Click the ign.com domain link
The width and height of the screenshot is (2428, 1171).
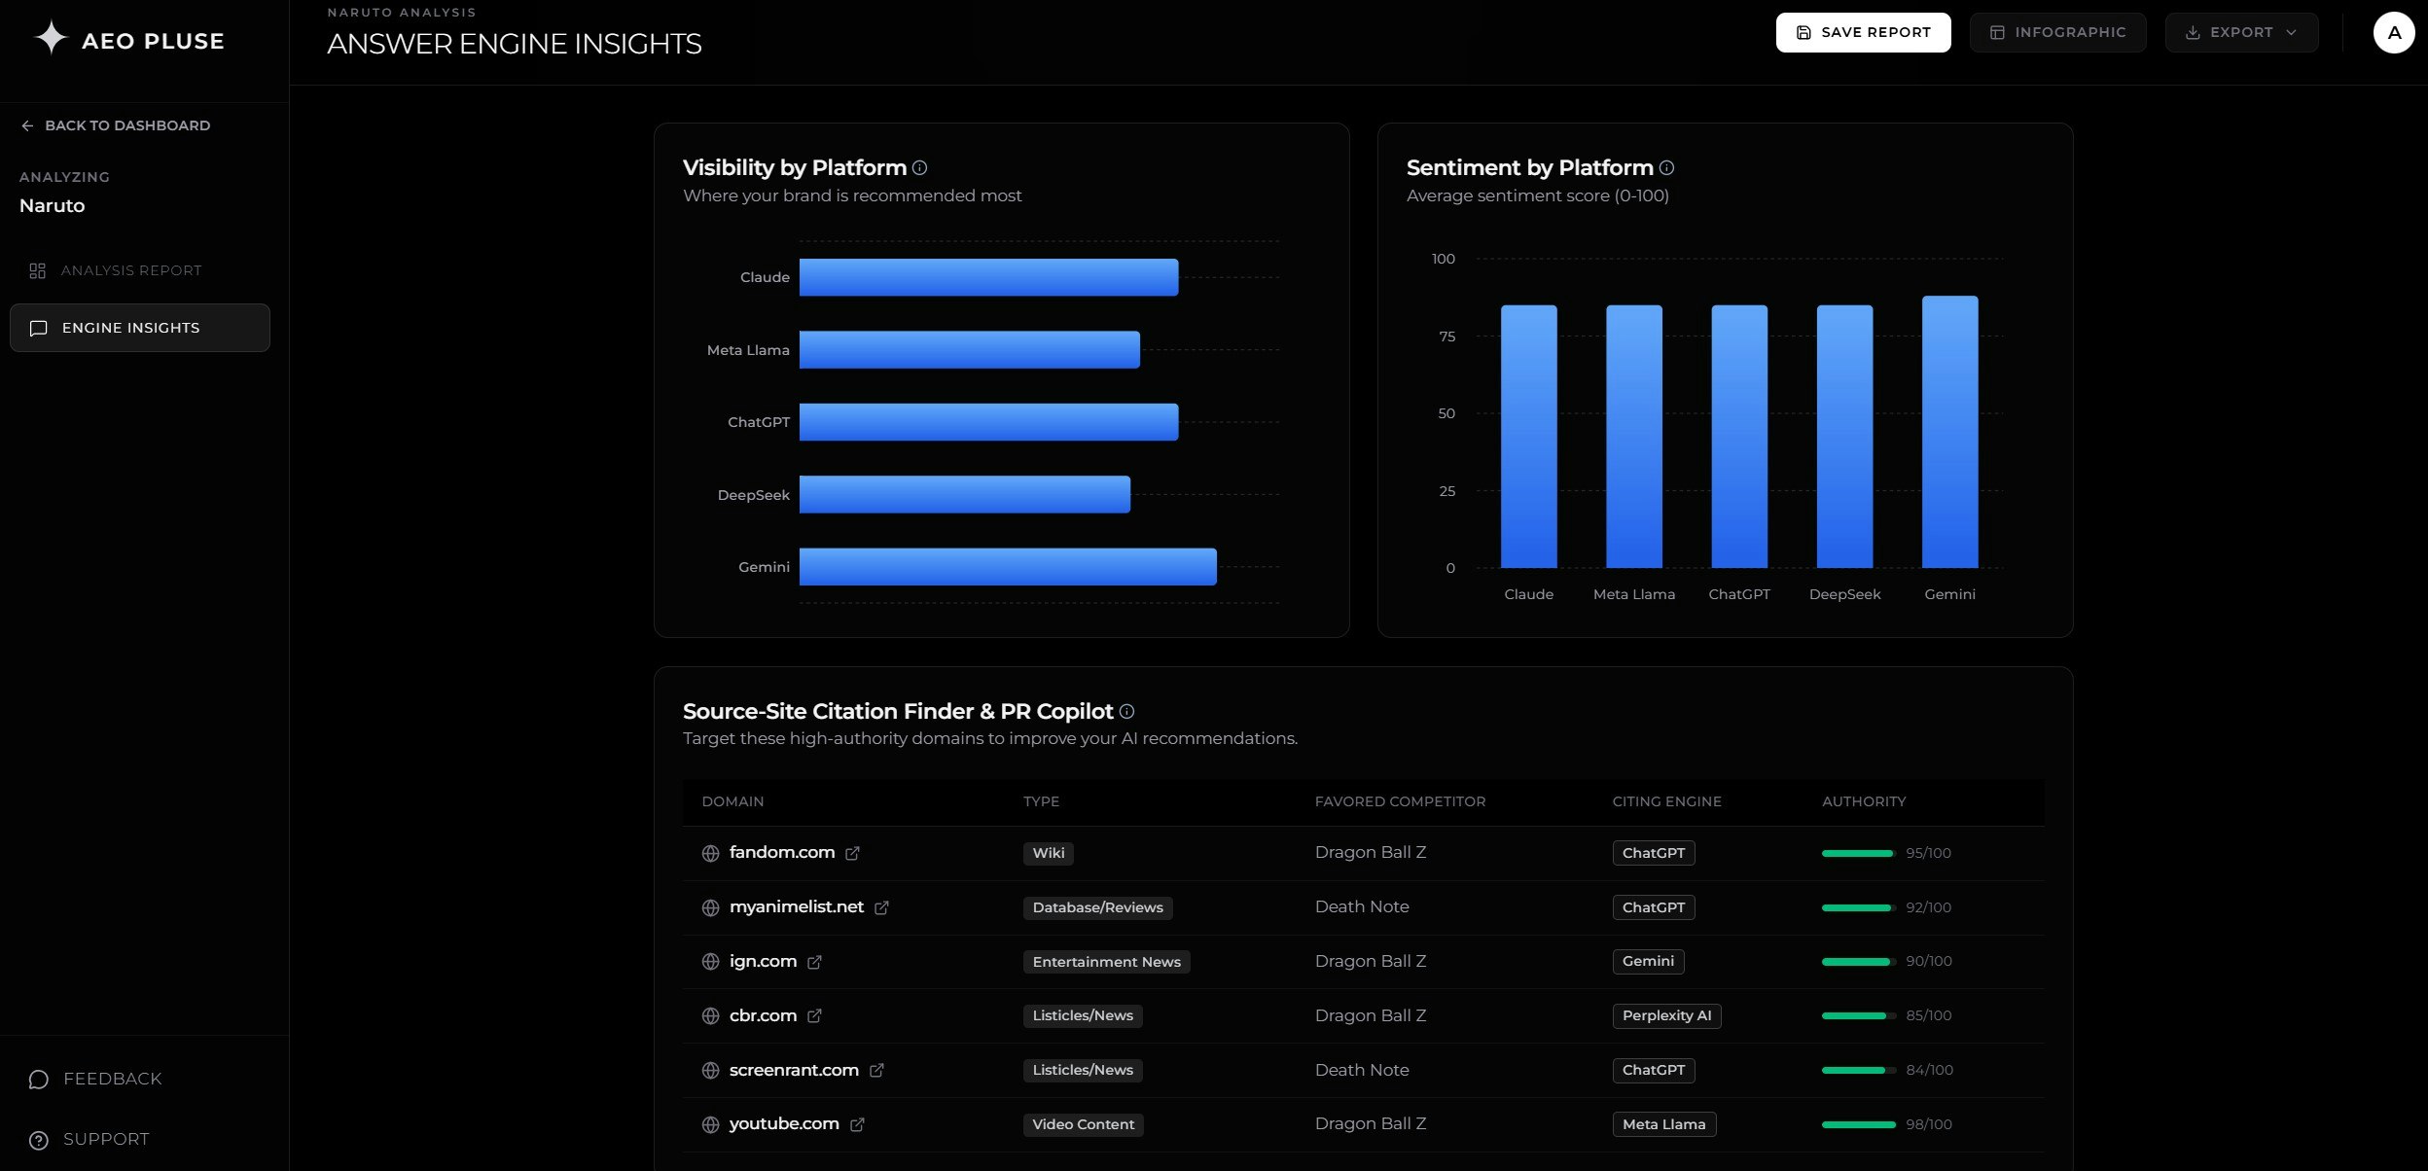763,961
